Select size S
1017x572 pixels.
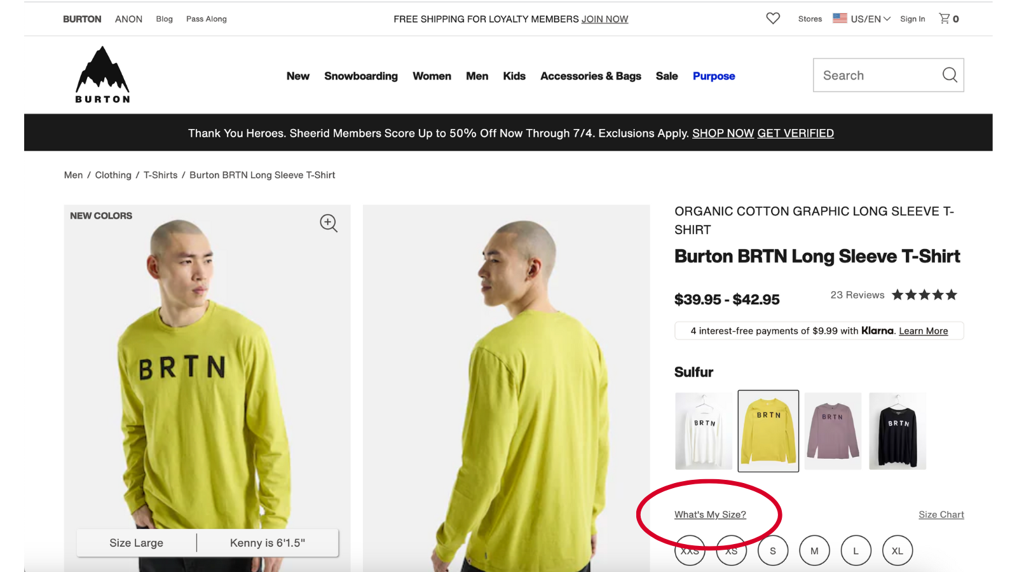click(x=773, y=550)
